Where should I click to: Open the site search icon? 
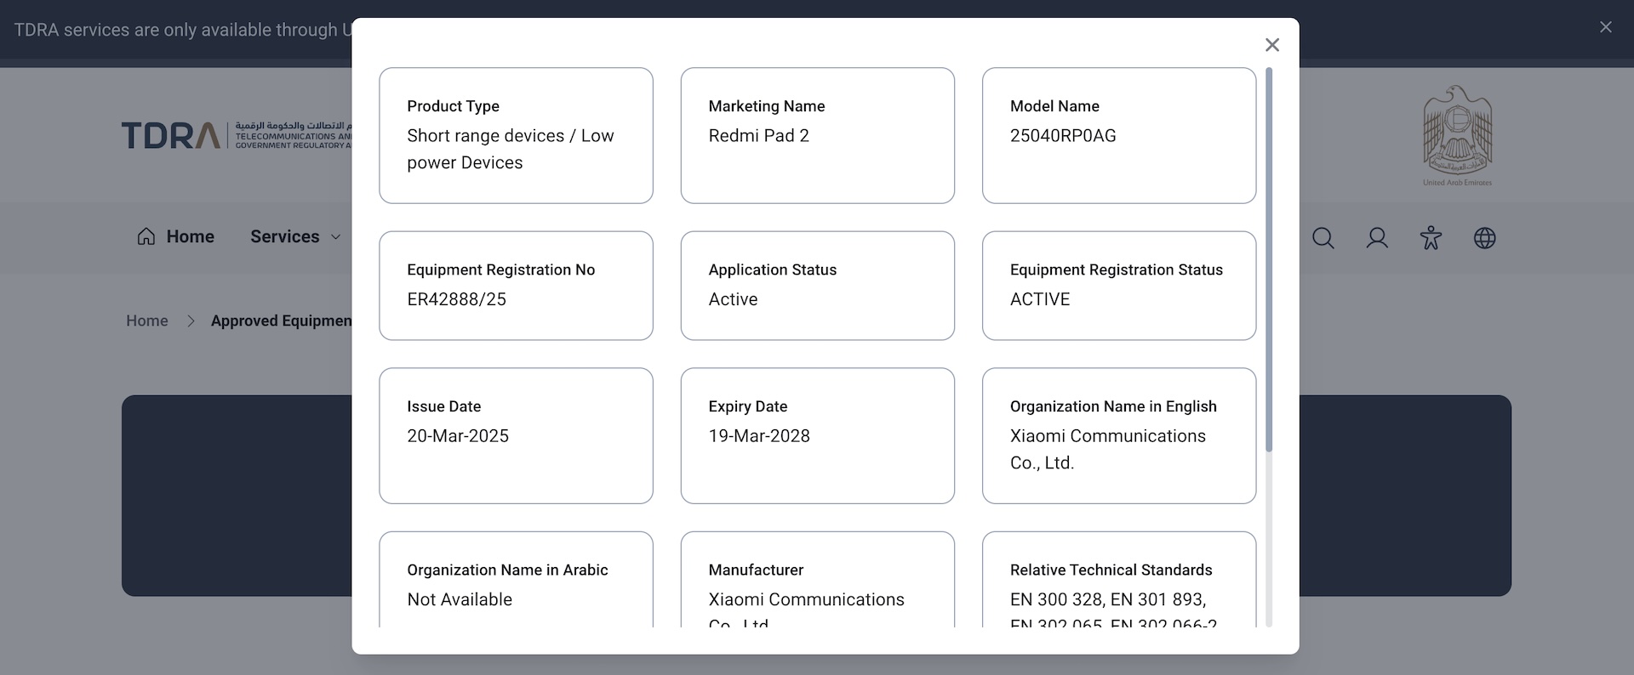point(1323,238)
